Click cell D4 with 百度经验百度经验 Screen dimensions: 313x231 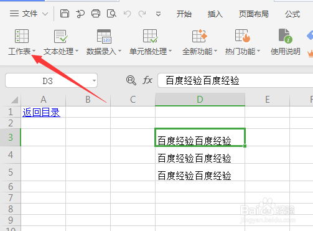click(x=200, y=155)
